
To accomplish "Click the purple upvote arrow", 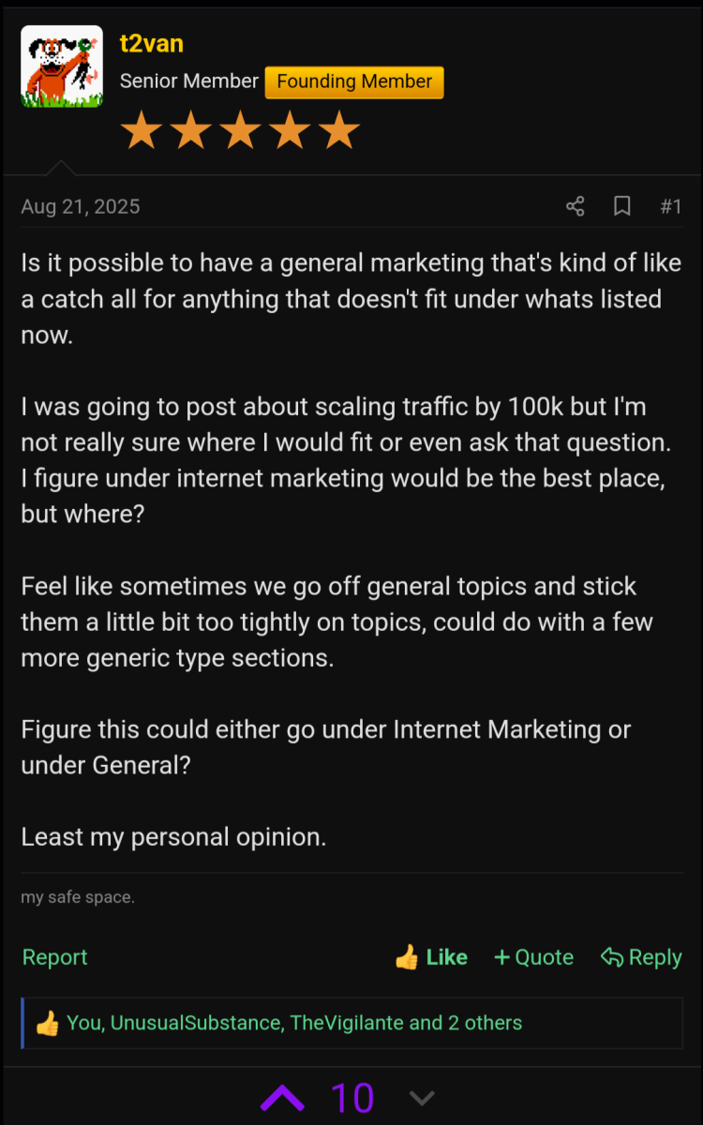I will pyautogui.click(x=282, y=1098).
